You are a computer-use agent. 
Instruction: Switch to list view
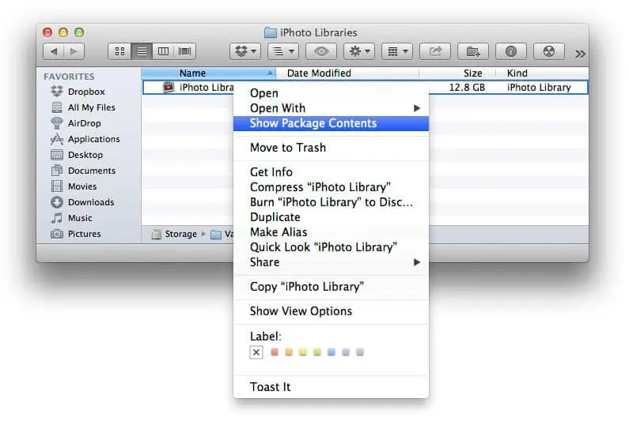(x=142, y=51)
